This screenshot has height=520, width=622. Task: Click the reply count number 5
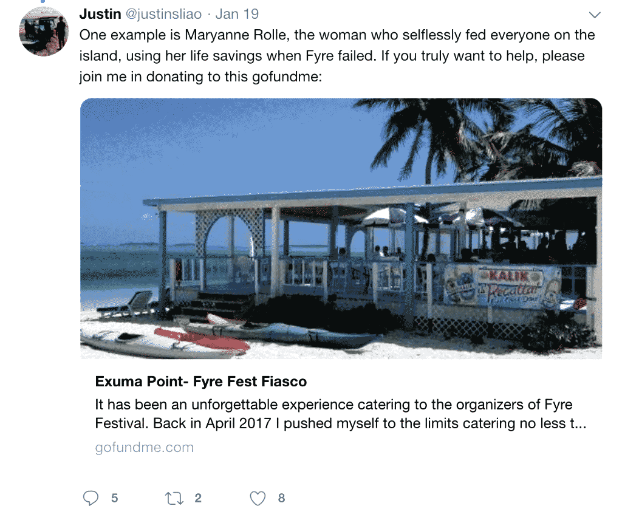tap(114, 499)
